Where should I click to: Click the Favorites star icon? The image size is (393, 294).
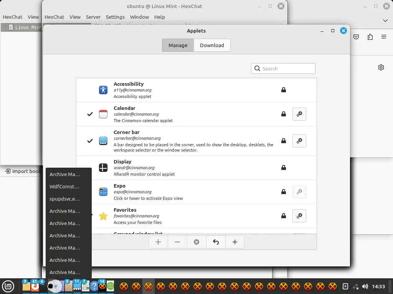coord(103,216)
